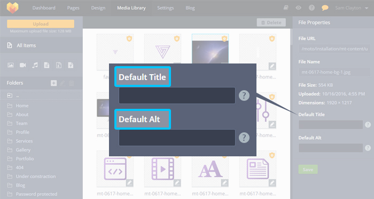Select the AA font thumbnail

click(210, 169)
